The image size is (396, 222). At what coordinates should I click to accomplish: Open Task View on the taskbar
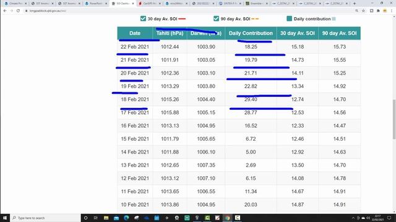(96, 218)
